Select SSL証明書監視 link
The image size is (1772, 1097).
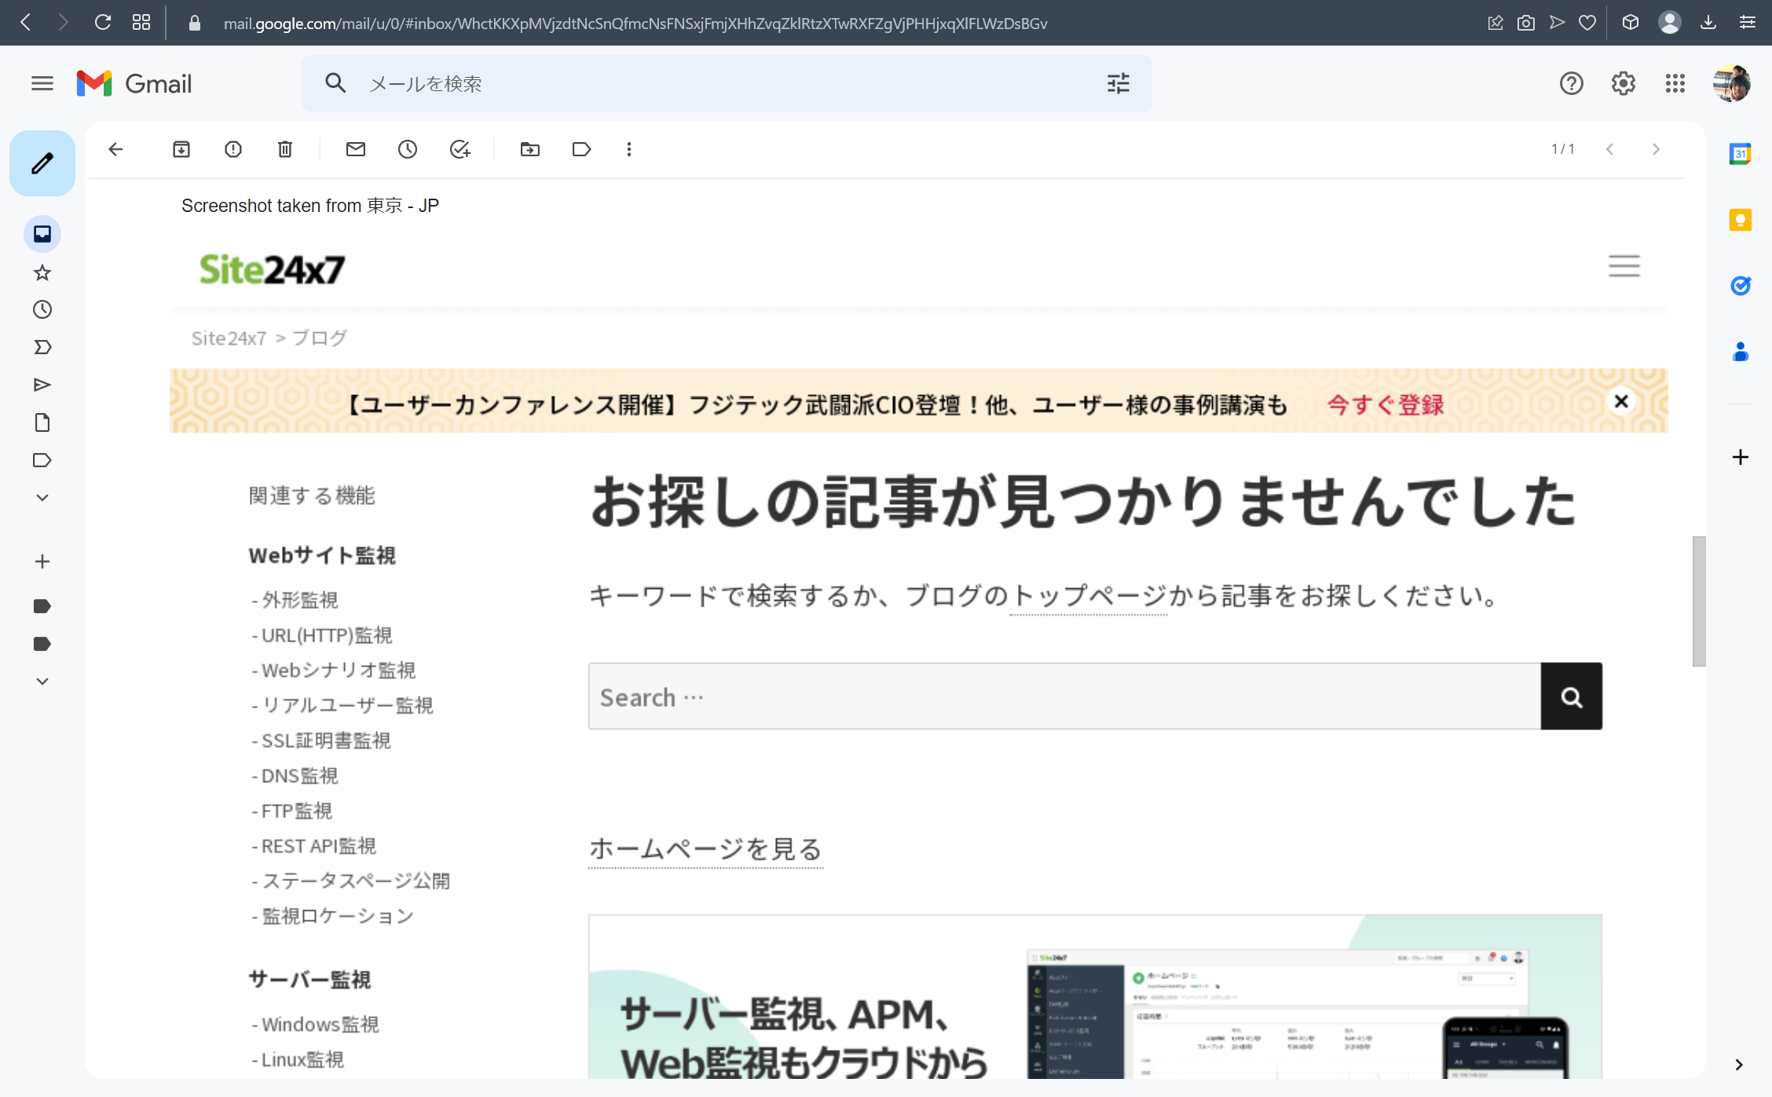pos(326,740)
